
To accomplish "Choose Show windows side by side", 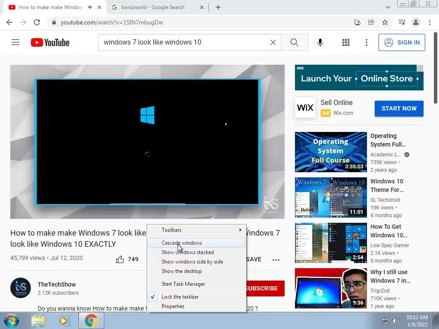I will (196, 262).
